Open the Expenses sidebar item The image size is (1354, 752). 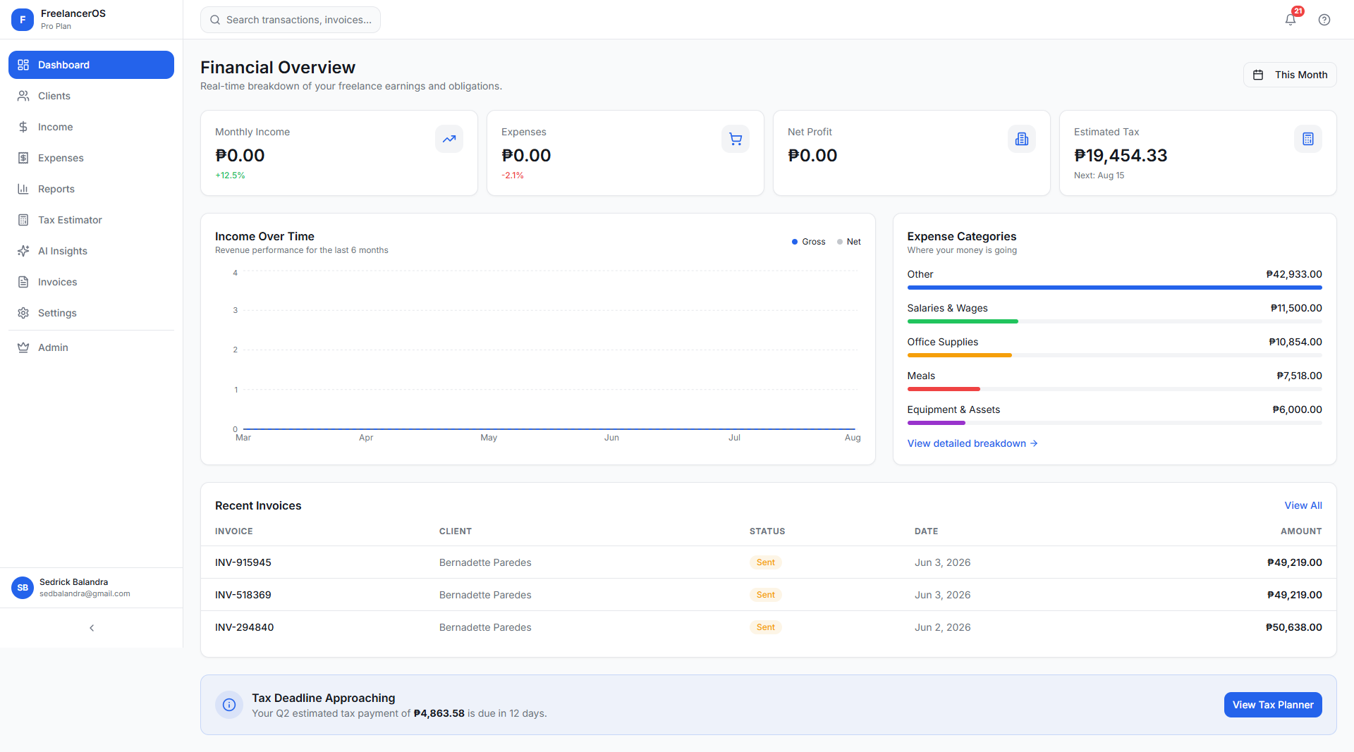coord(91,158)
